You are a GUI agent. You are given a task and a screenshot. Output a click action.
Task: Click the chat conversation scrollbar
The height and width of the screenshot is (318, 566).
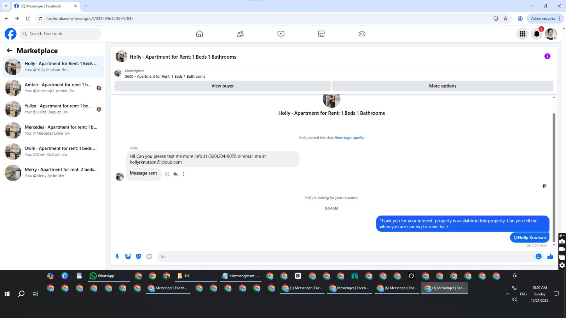click(x=554, y=178)
